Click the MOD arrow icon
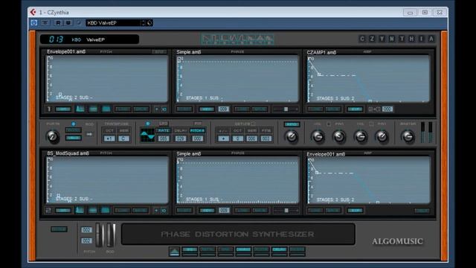Screen dimensions: 476x268 (89, 134)
